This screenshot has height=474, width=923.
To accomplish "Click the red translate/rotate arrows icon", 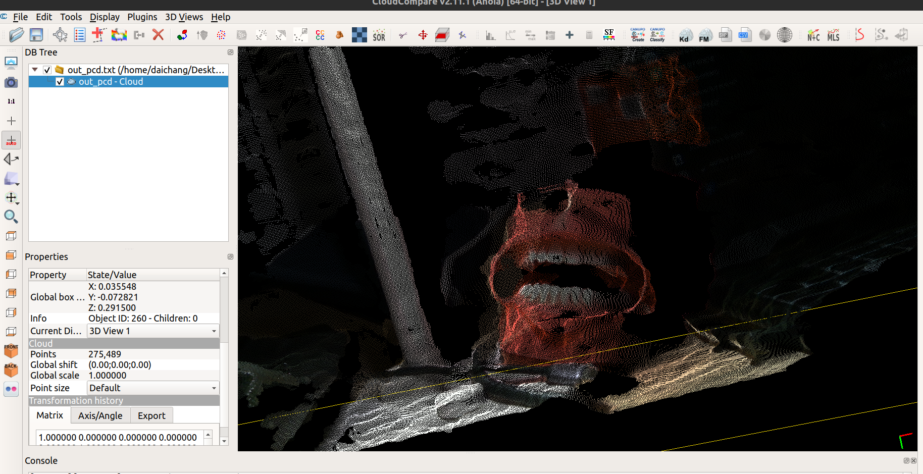I will click(423, 35).
